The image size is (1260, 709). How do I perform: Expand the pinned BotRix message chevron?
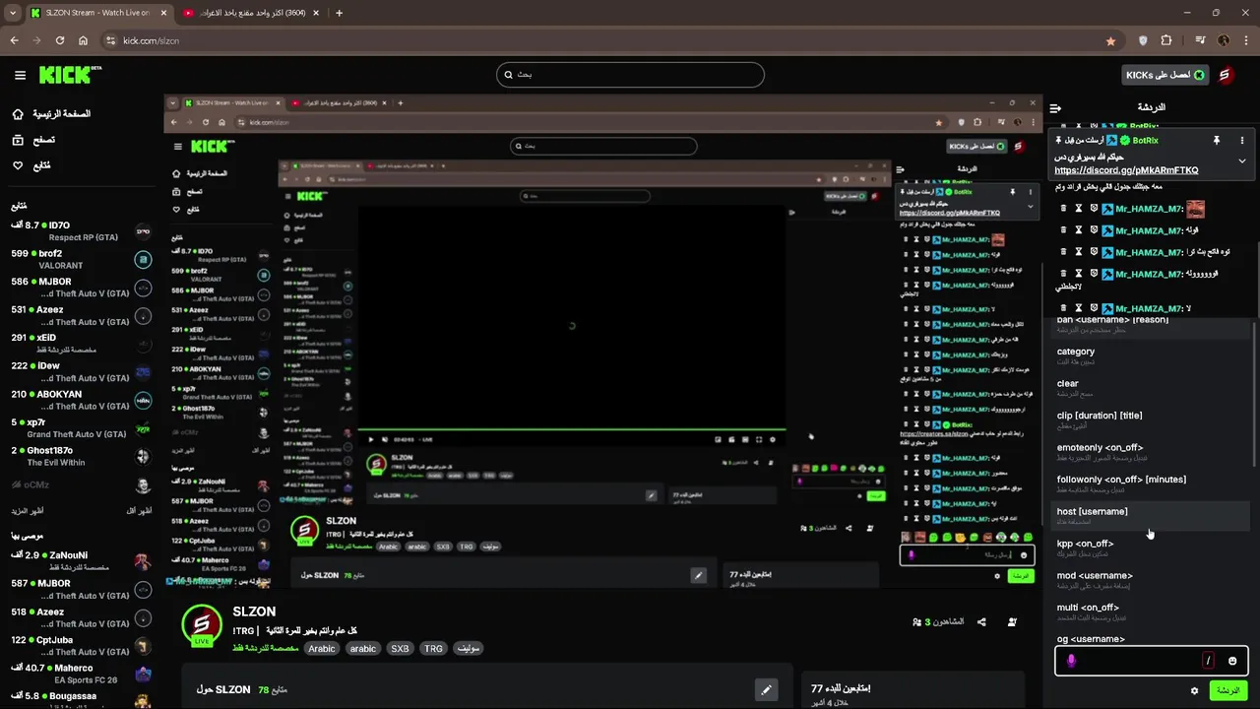(1242, 161)
